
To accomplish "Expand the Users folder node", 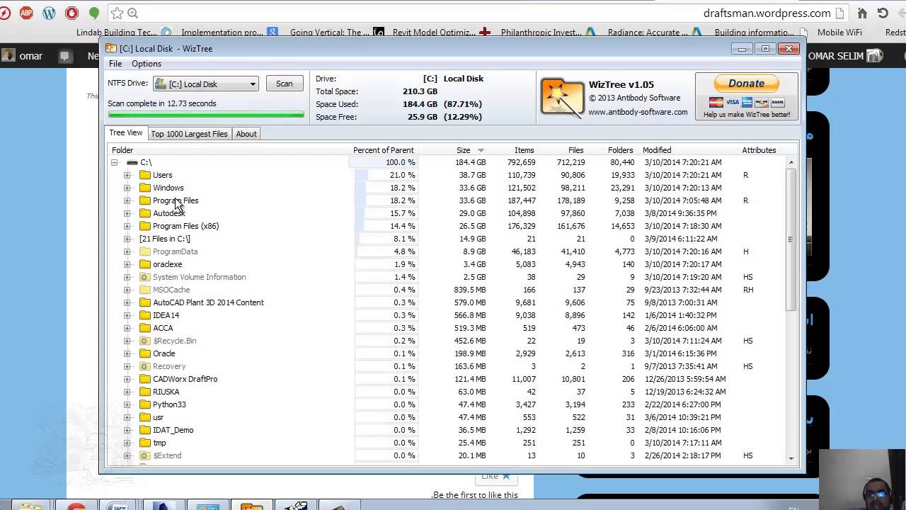I will 127,175.
